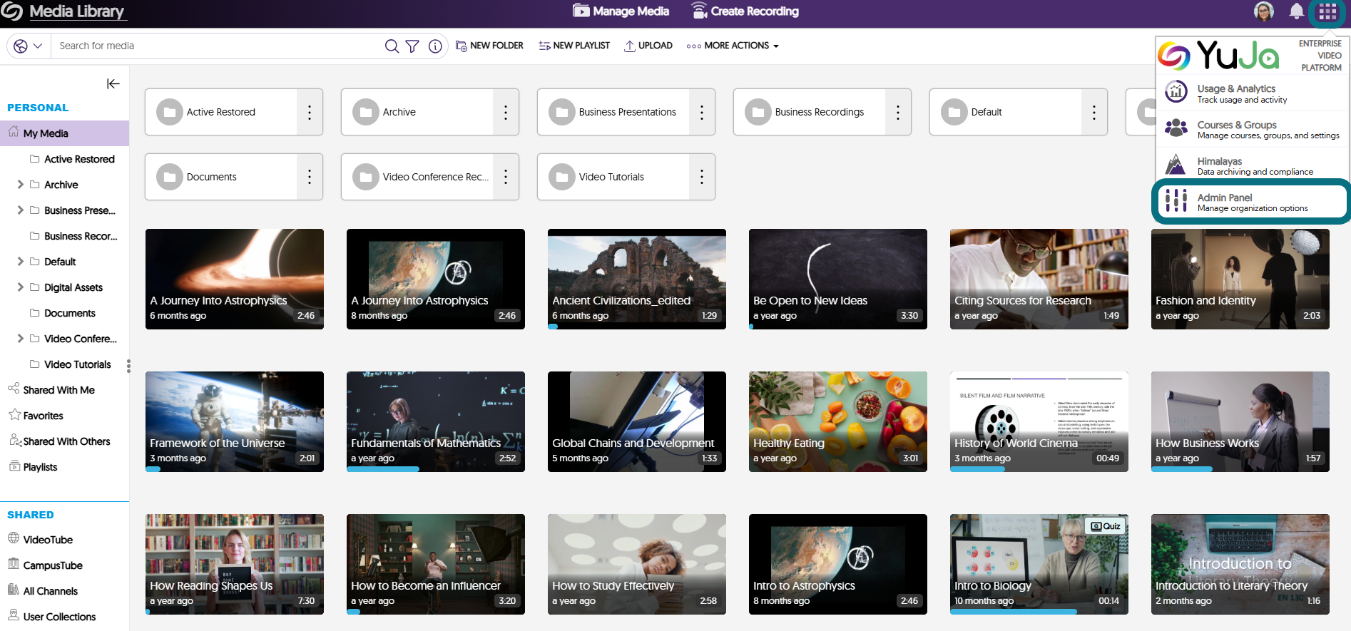Expand the Default folder in sidebar
1351x631 pixels.
point(20,262)
